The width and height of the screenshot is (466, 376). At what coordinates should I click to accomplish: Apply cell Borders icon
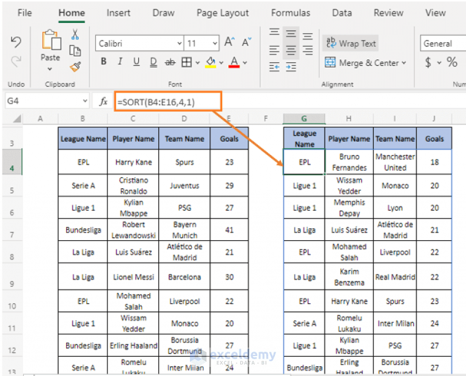point(186,62)
